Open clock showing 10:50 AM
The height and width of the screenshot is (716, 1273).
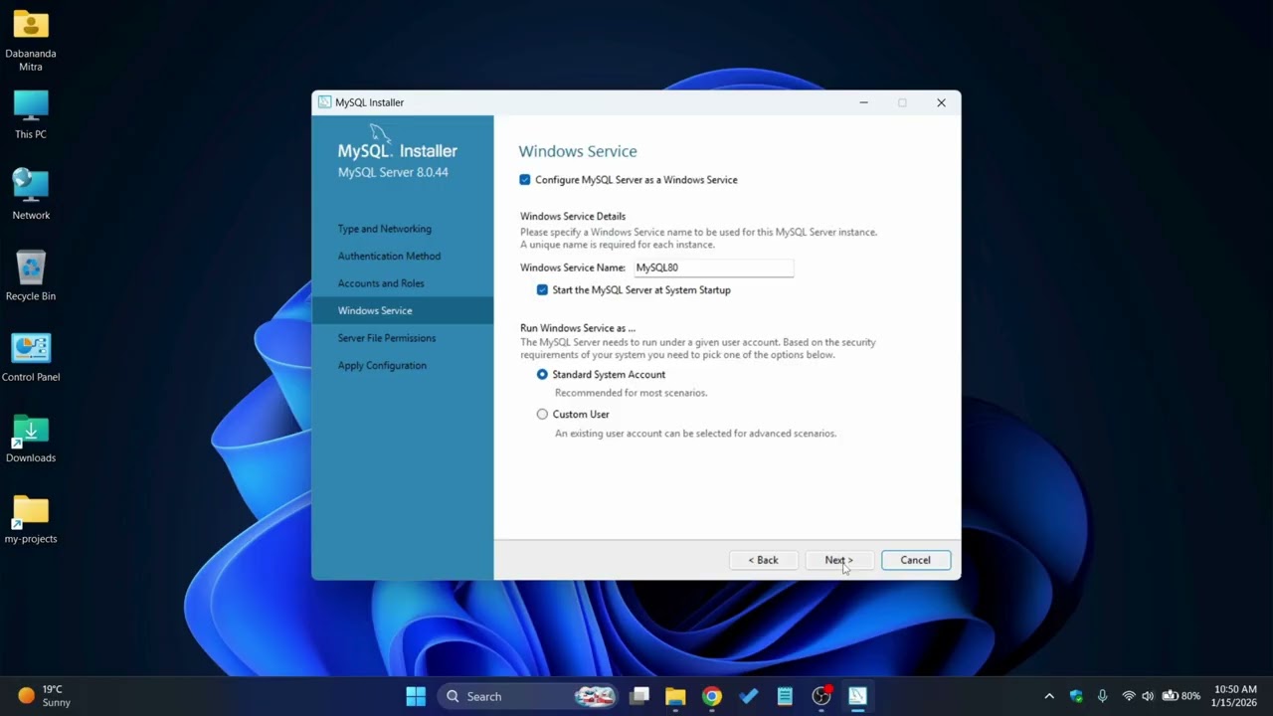(x=1235, y=696)
